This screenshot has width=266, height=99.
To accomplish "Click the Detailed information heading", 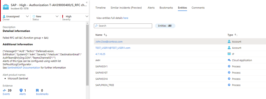I will 16,31.
